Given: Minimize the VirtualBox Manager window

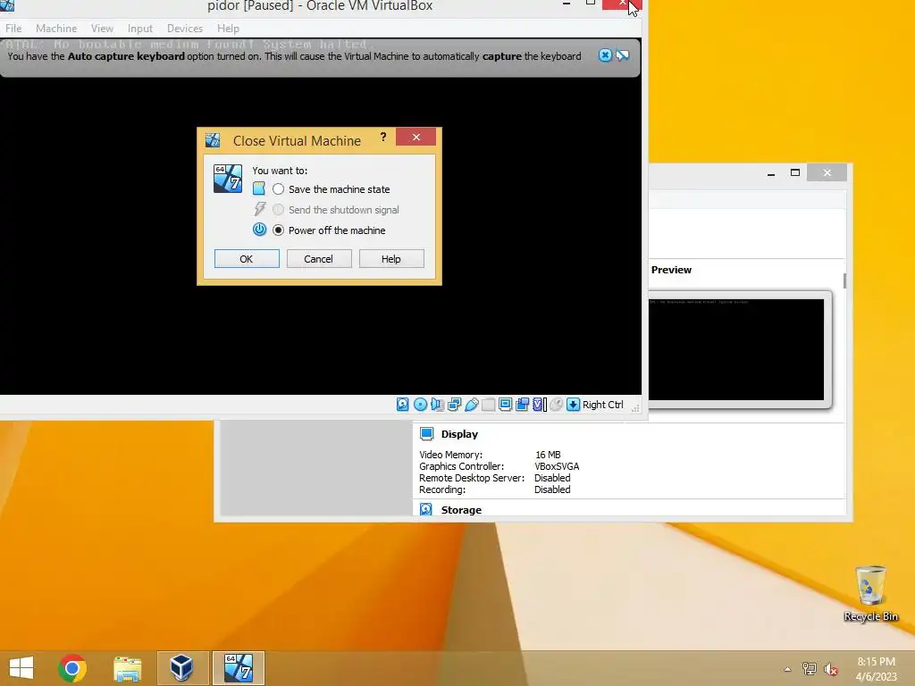Looking at the screenshot, I should (771, 172).
